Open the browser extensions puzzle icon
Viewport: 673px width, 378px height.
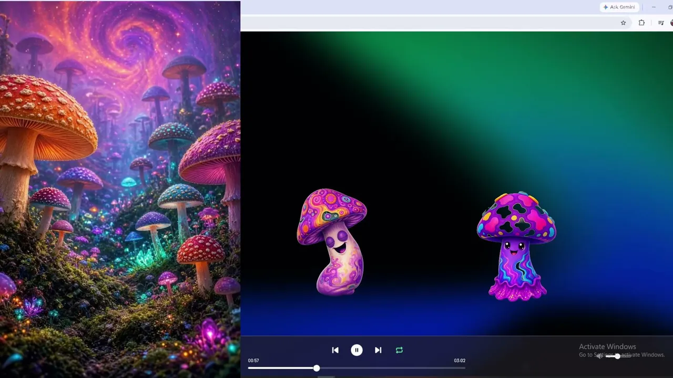pyautogui.click(x=641, y=23)
